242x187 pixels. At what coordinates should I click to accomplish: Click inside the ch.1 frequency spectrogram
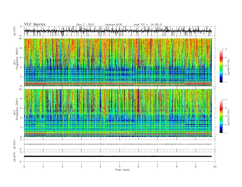[118, 62]
